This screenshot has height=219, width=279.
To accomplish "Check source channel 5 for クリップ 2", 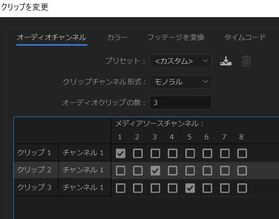I will (190, 171).
